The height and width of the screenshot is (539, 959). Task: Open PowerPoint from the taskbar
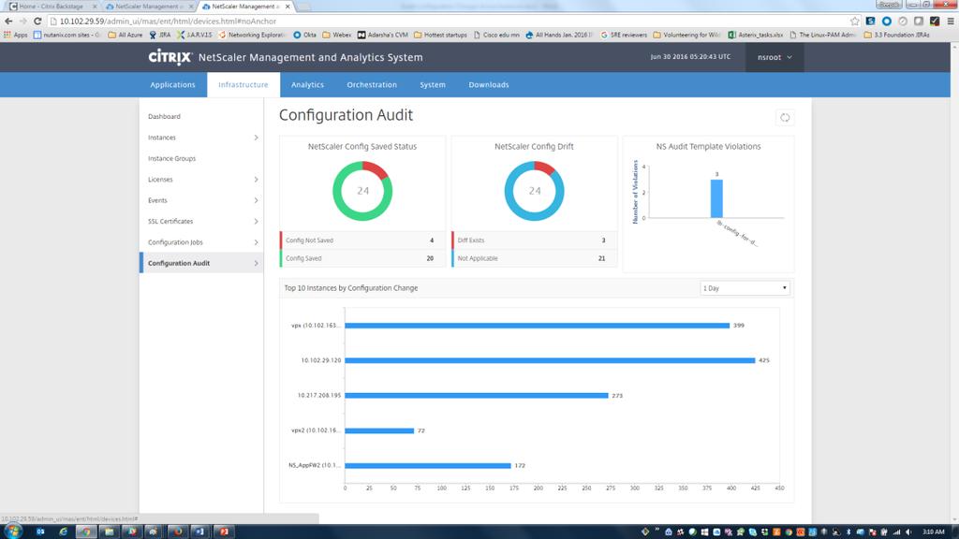point(223,532)
